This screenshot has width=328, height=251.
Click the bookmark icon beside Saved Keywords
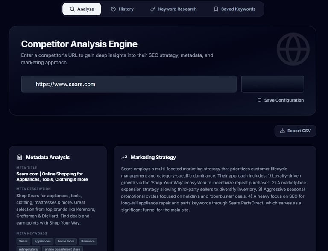click(216, 9)
